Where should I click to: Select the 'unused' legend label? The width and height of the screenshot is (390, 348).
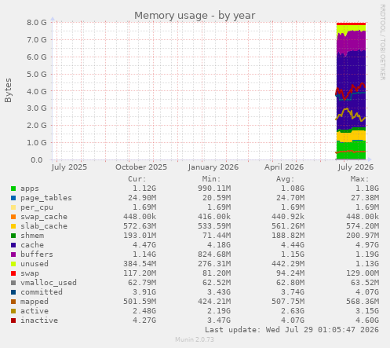point(35,264)
